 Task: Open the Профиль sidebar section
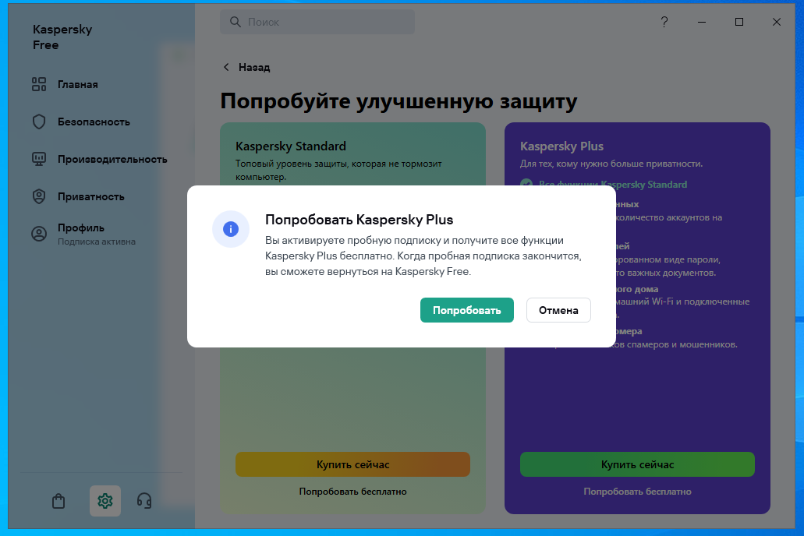(x=81, y=228)
